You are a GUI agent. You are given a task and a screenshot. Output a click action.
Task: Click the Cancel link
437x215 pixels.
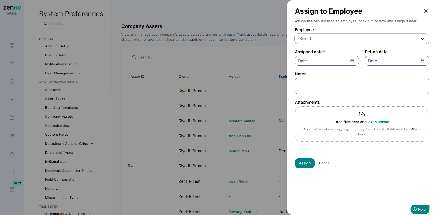coord(325,163)
